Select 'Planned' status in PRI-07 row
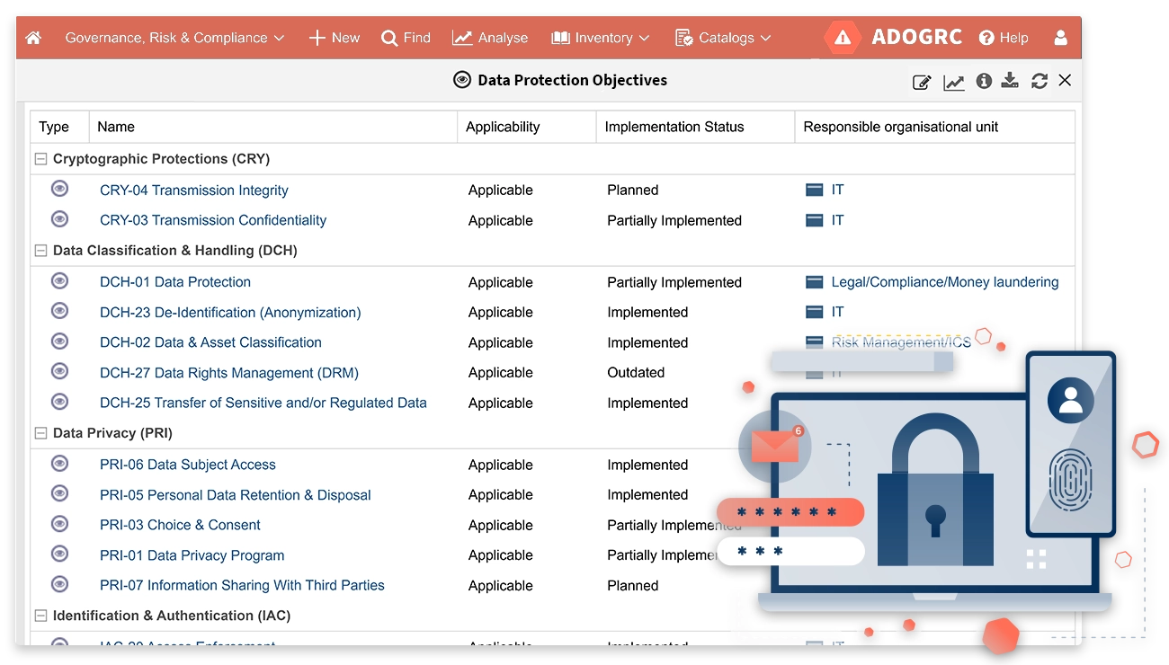This screenshot has height=665, width=1169. pyautogui.click(x=633, y=586)
